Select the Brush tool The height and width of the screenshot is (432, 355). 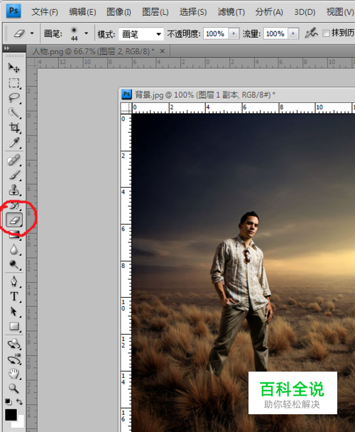13,175
